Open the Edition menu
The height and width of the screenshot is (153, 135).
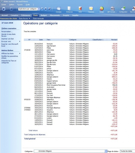(x=12, y=5)
